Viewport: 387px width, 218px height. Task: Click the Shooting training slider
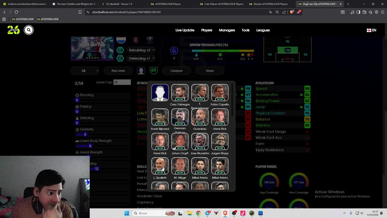[x=103, y=100]
